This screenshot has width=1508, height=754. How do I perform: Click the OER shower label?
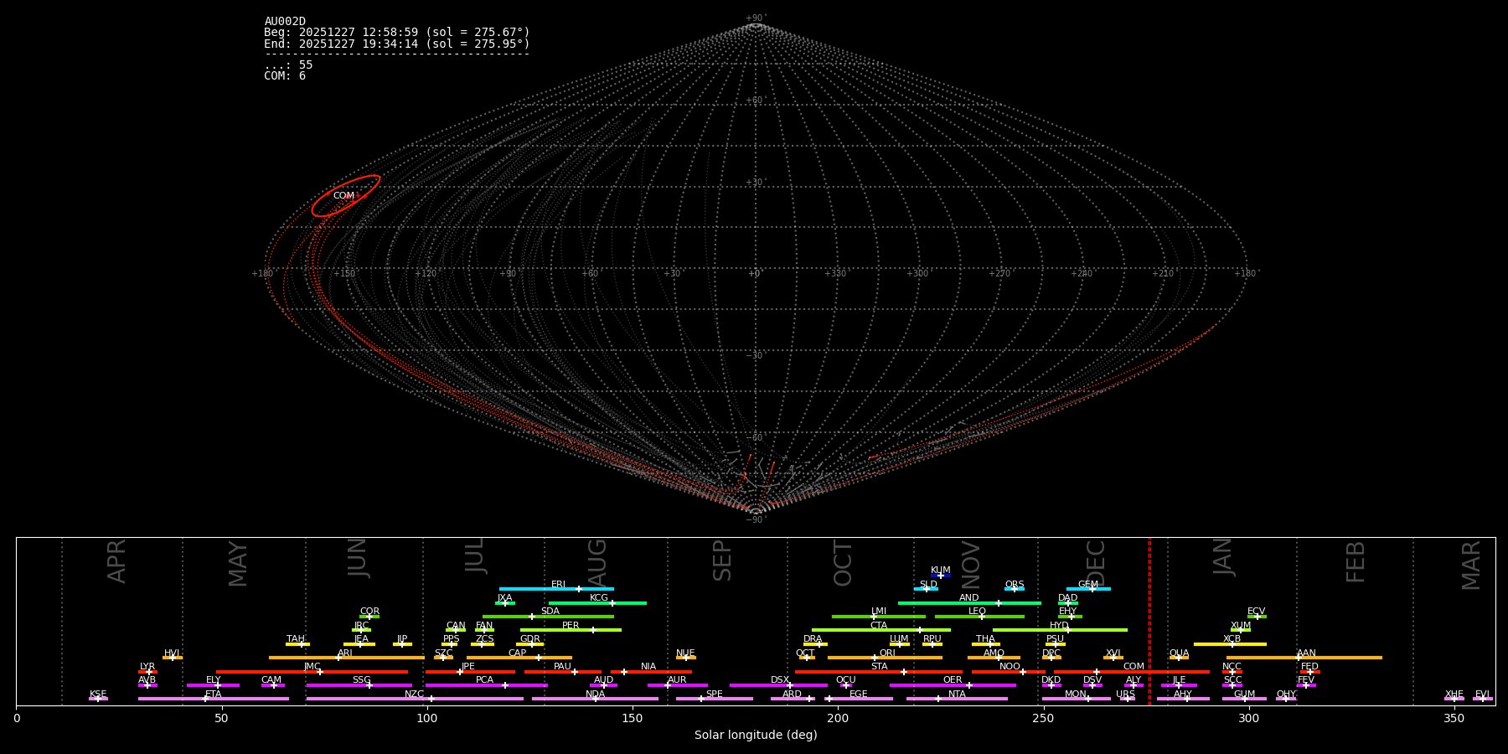tap(953, 680)
